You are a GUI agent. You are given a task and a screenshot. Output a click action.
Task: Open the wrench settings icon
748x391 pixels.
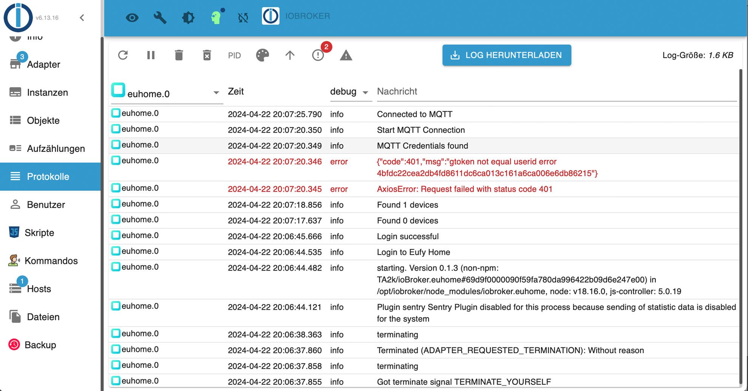[160, 17]
